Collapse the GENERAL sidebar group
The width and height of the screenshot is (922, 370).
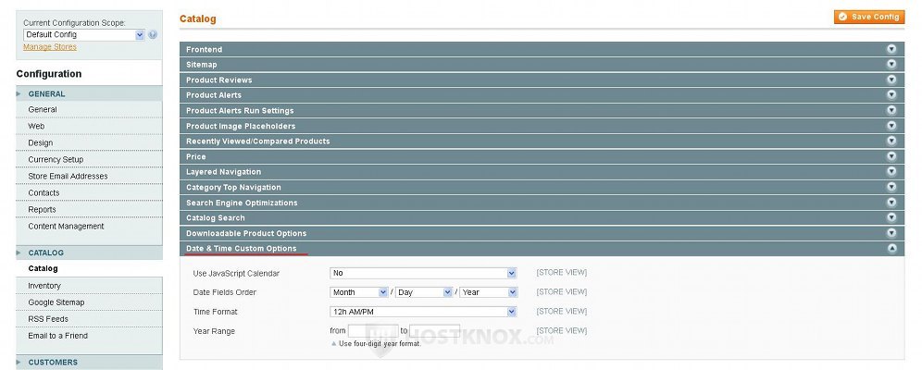pos(89,94)
